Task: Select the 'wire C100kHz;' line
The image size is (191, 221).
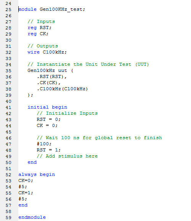Action: (47, 52)
